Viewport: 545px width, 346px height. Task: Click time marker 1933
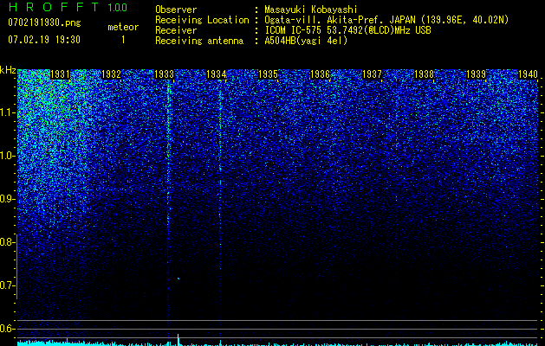[x=164, y=74]
